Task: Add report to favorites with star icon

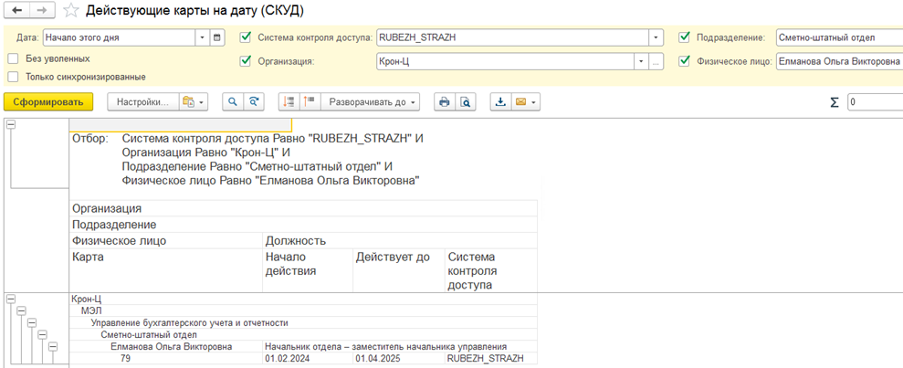Action: (71, 11)
